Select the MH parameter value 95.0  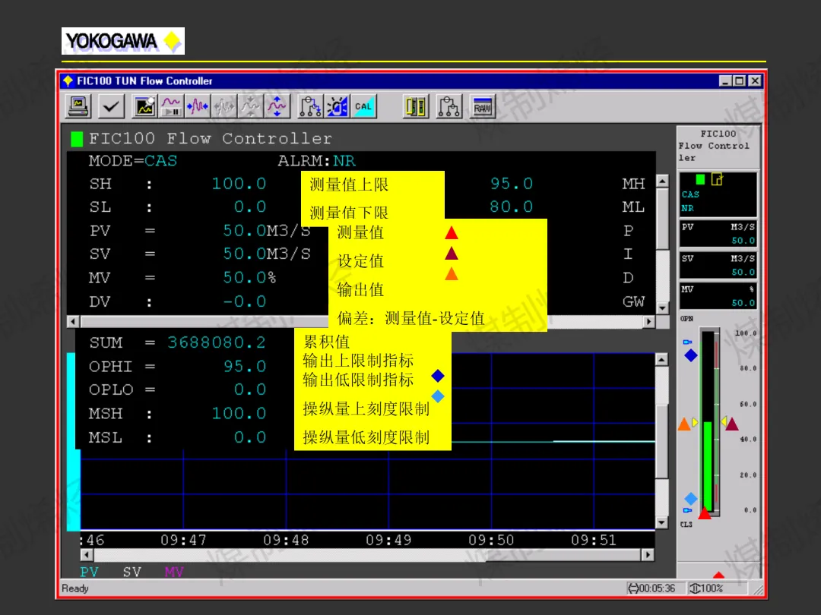pyautogui.click(x=512, y=184)
